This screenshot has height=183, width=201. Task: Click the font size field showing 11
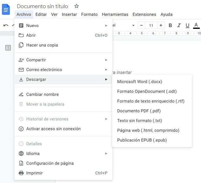151,25
